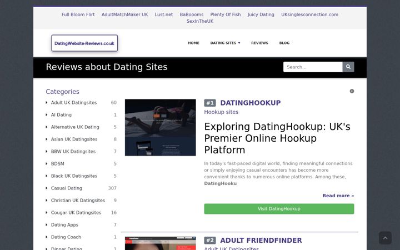
Task: Select the Christian UK Datingsites category
Action: coord(78,201)
